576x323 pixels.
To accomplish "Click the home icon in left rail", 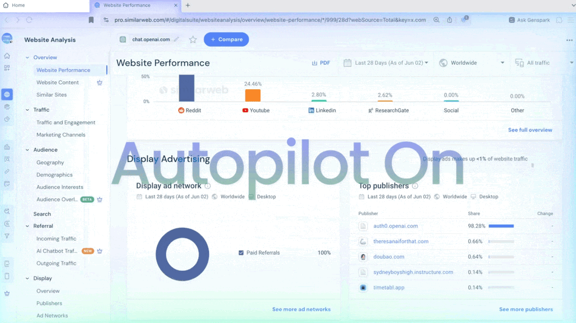I will point(7,56).
